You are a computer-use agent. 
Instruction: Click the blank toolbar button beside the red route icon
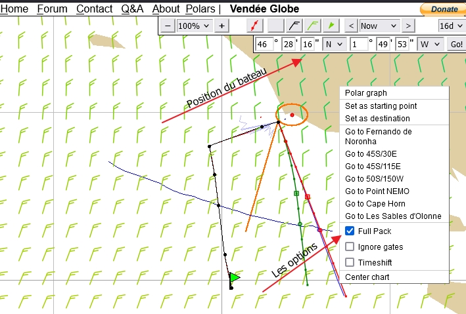[x=275, y=26]
